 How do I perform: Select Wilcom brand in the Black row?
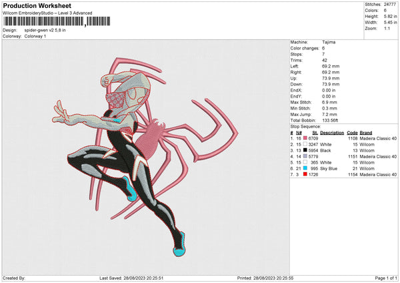click(x=367, y=150)
